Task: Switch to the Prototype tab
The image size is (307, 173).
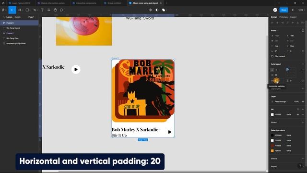Action: [x=283, y=17]
